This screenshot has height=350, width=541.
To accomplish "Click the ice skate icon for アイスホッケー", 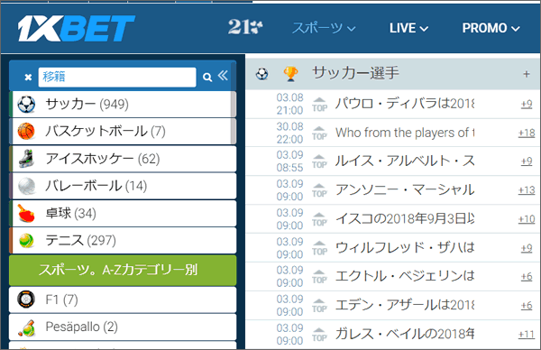I will coord(26,159).
